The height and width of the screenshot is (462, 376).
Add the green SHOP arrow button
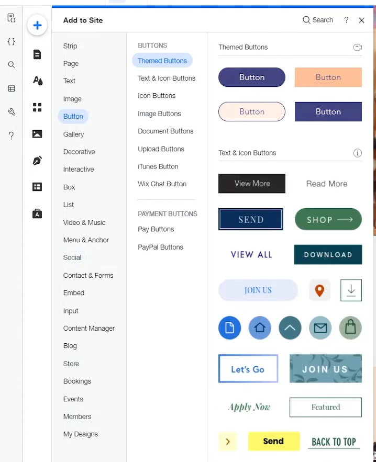click(x=328, y=219)
